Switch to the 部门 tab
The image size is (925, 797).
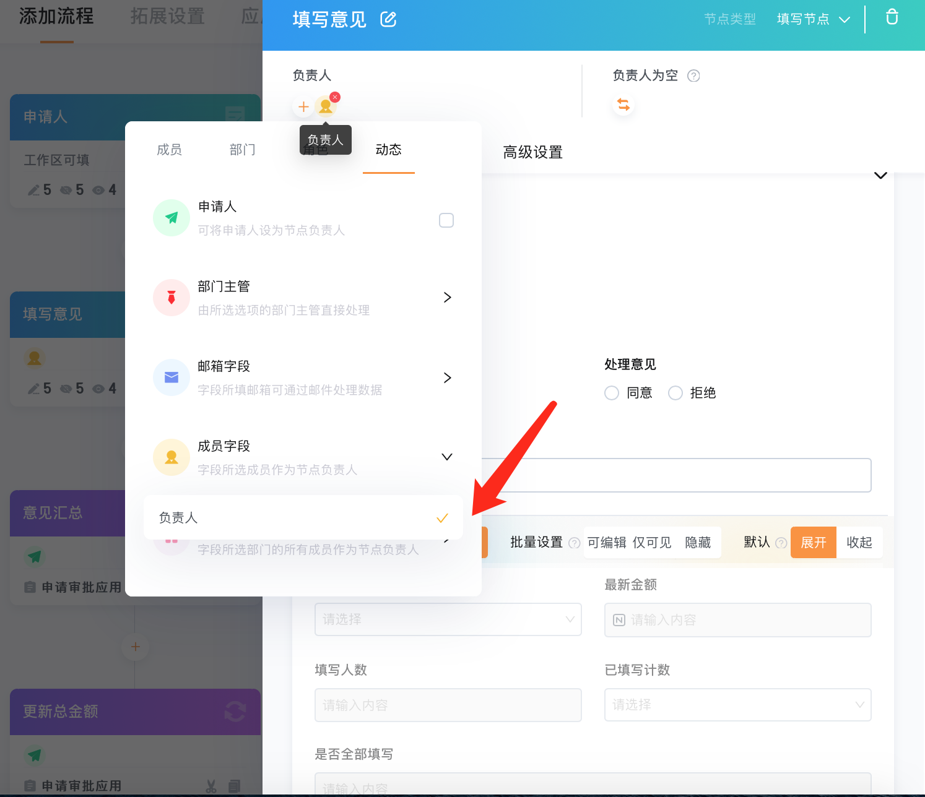pos(242,150)
